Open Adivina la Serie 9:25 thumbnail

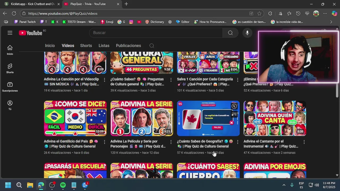[x=142, y=118]
